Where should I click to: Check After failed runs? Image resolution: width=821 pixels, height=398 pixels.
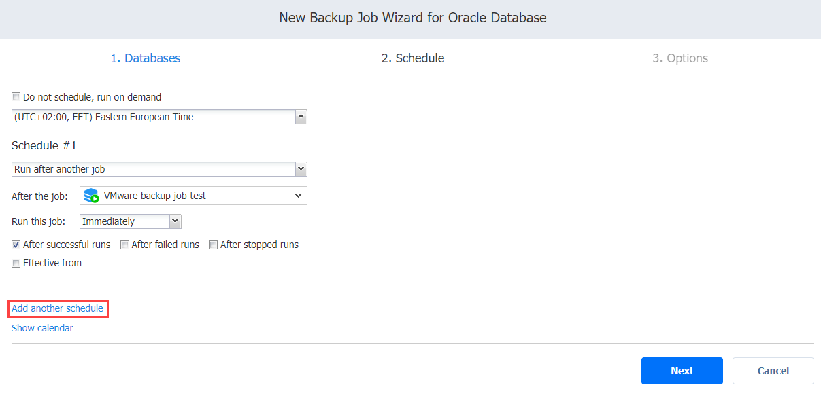[125, 245]
